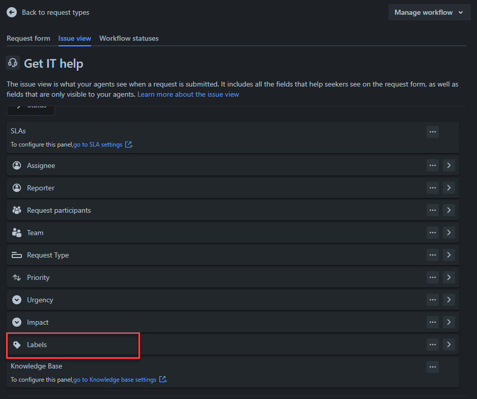Click the Get IT help headset icon

[x=11, y=63]
